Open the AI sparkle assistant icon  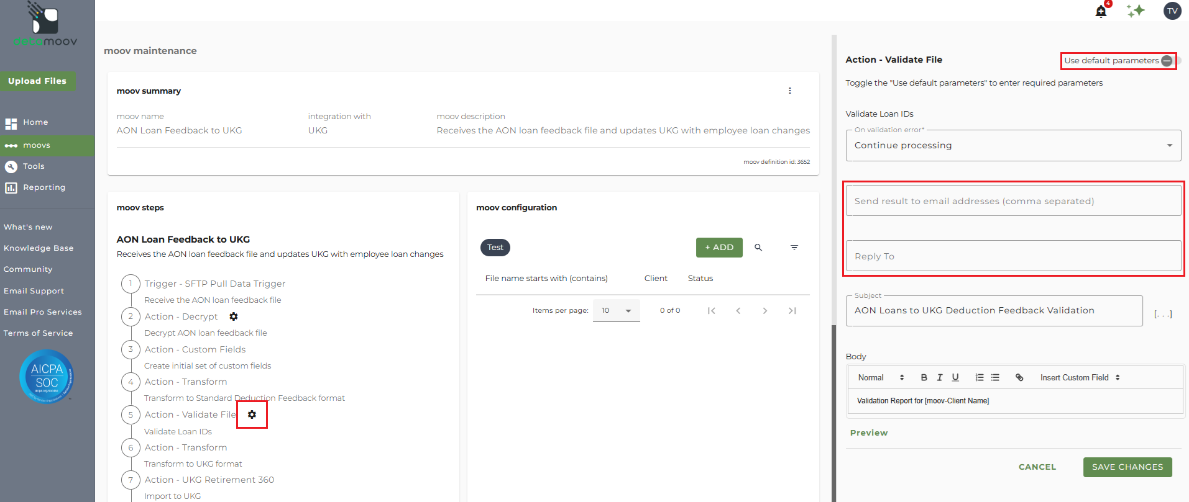(x=1136, y=11)
